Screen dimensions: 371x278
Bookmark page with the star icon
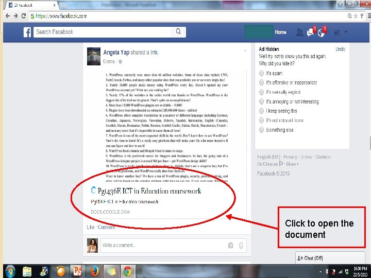pyautogui.click(x=356, y=16)
